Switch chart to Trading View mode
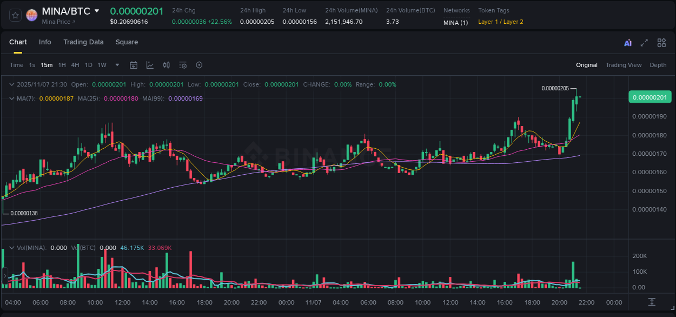The height and width of the screenshot is (317, 676). tap(624, 65)
